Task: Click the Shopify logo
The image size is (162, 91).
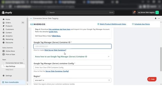Action: [7, 13]
